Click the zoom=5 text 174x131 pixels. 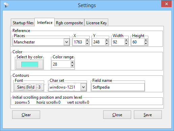22,102
